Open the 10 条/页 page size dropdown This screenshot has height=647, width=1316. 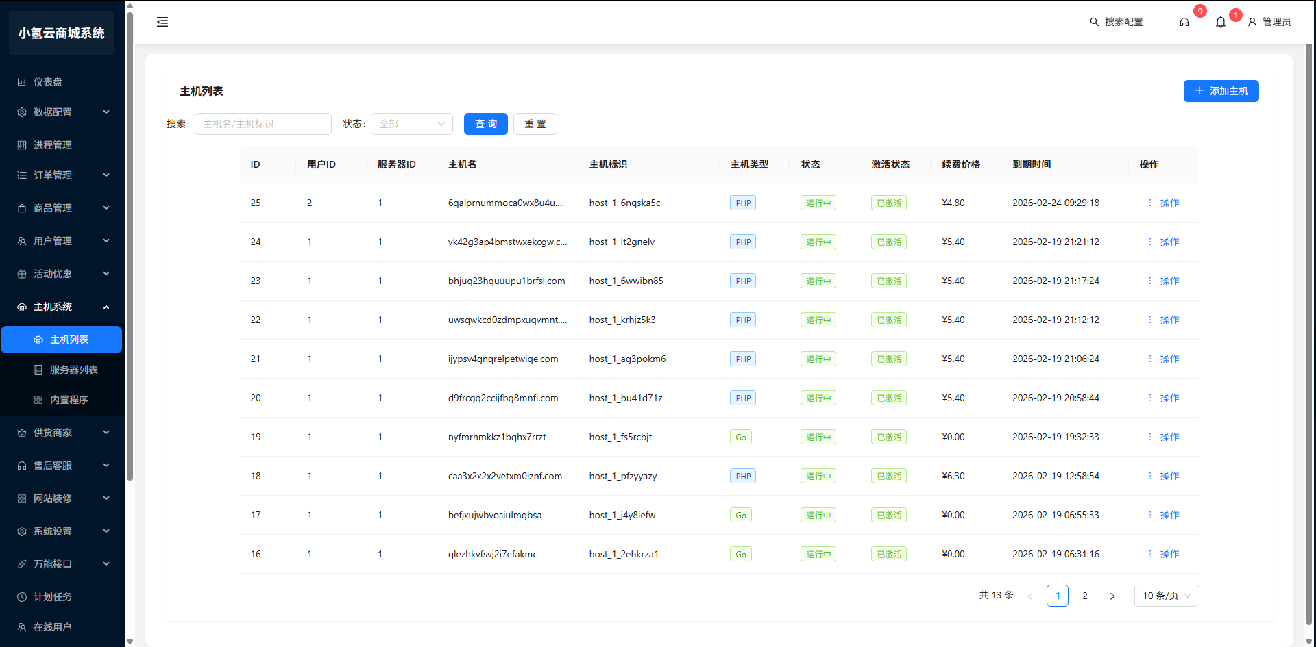1166,596
